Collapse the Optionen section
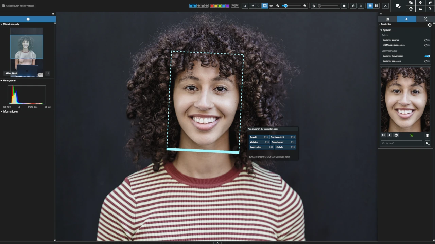The height and width of the screenshot is (244, 435). 381,30
